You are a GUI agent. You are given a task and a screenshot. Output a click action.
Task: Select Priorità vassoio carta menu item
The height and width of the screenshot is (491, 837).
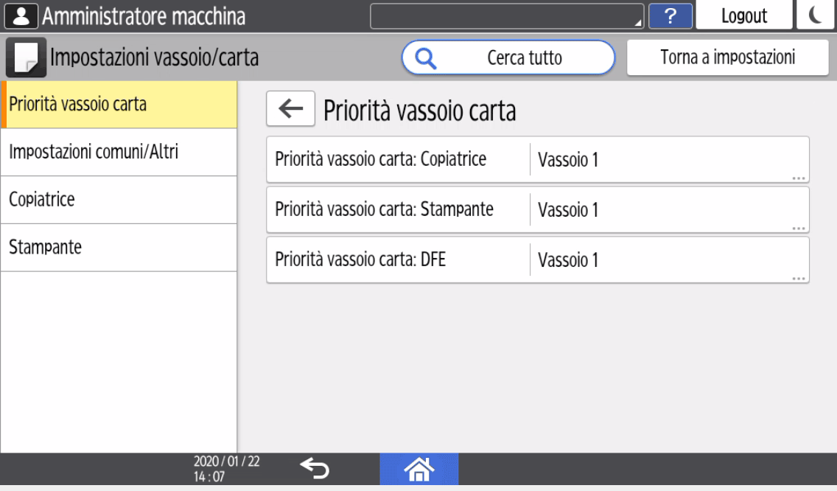click(119, 105)
